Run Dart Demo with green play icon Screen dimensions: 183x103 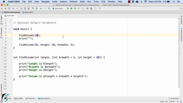68,9
